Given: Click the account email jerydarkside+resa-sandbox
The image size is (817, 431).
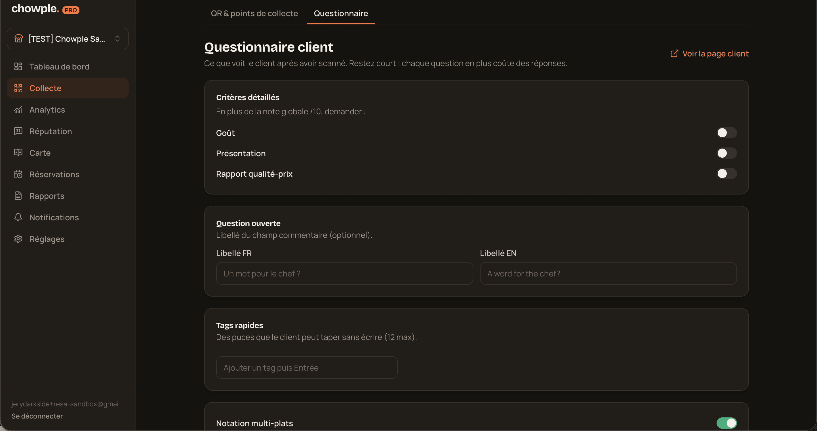Looking at the screenshot, I should pos(67,404).
